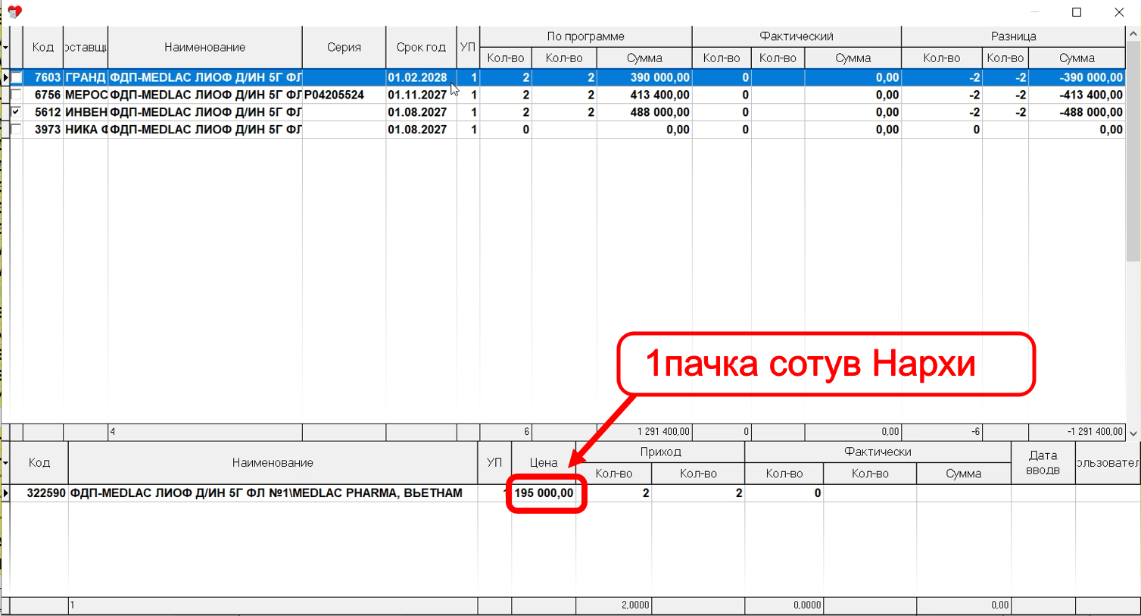This screenshot has height=616, width=1141.
Task: Click the row selector arrow on the highlighted row 7603
Action: (x=5, y=77)
